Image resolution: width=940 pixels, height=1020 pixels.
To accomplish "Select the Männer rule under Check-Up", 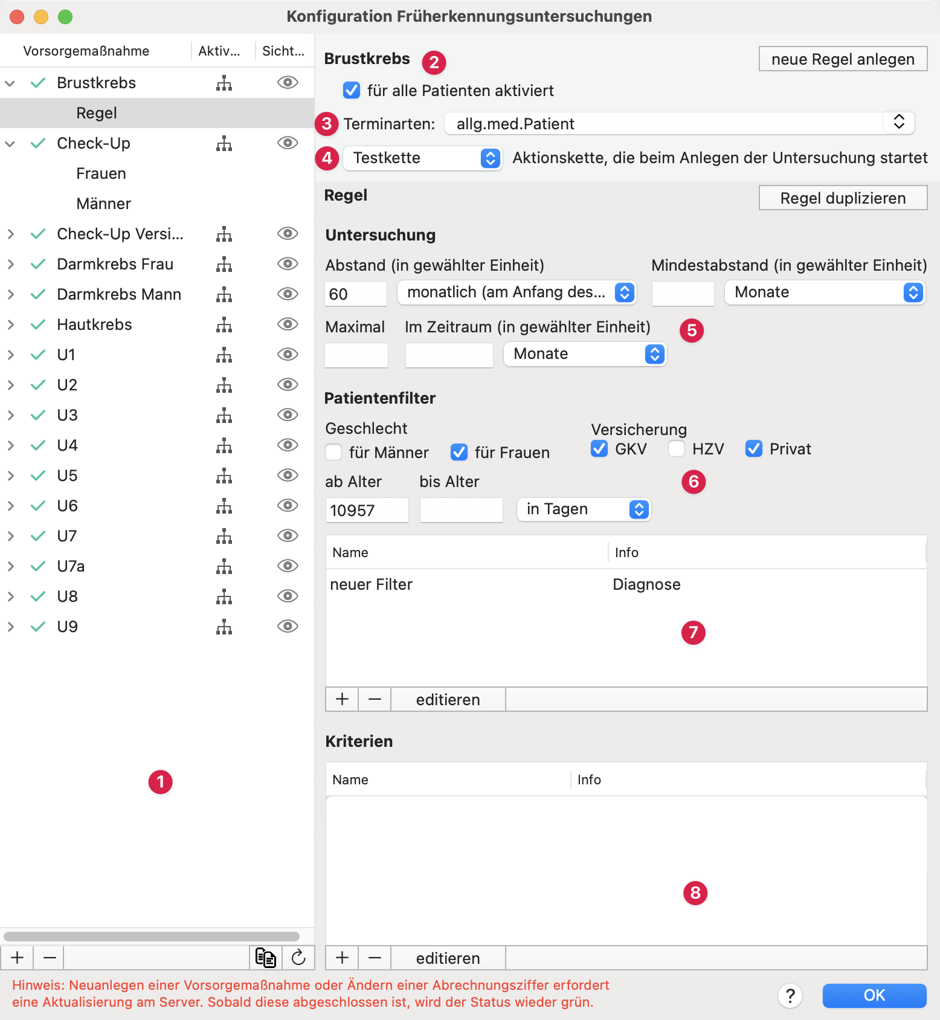I will click(x=103, y=204).
